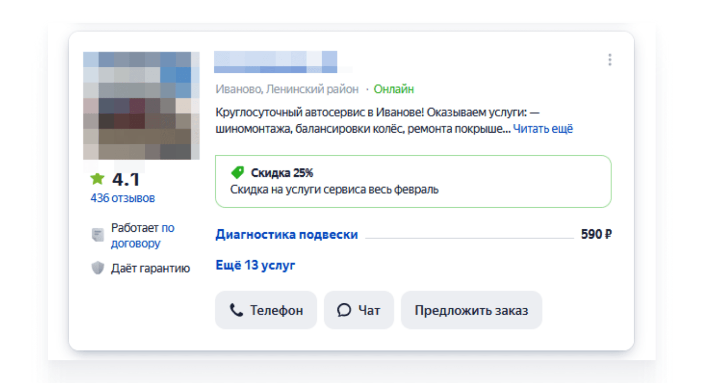This screenshot has height=383, width=703.
Task: Click the guarantee shield icon
Action: coord(98,269)
